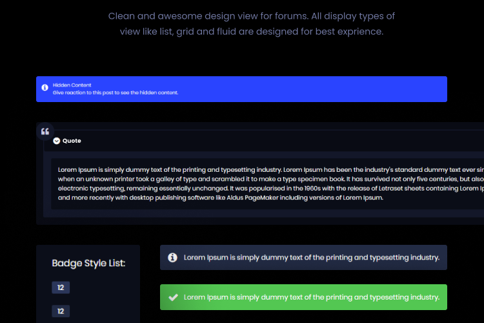Viewport: 484px width, 323px height.
Task: Click the Hidden Content title text
Action: [72, 85]
